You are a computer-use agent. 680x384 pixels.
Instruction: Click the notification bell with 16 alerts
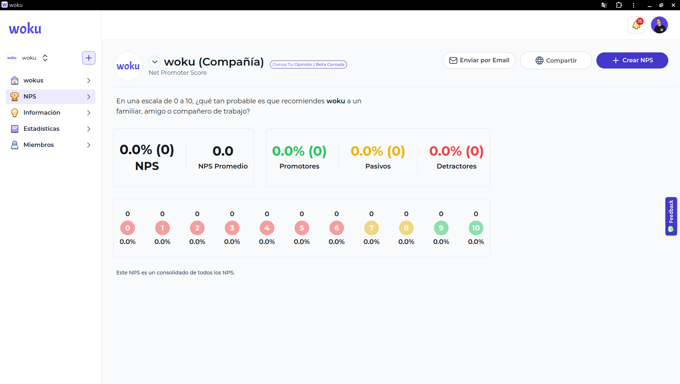(636, 25)
